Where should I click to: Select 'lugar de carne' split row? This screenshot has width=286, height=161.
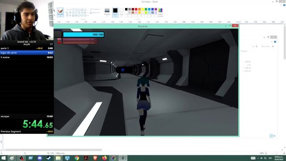coord(27,53)
